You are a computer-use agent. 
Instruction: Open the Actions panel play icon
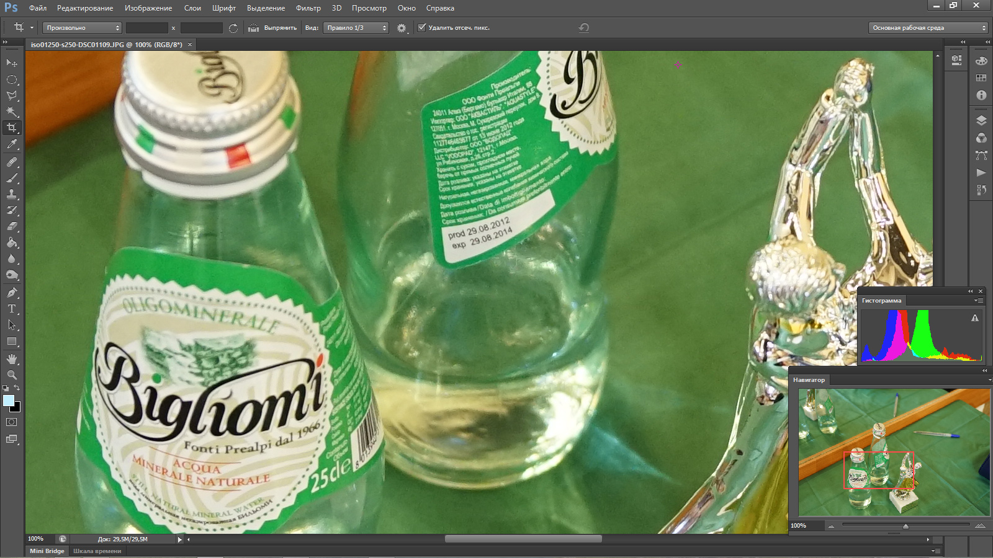(x=981, y=172)
